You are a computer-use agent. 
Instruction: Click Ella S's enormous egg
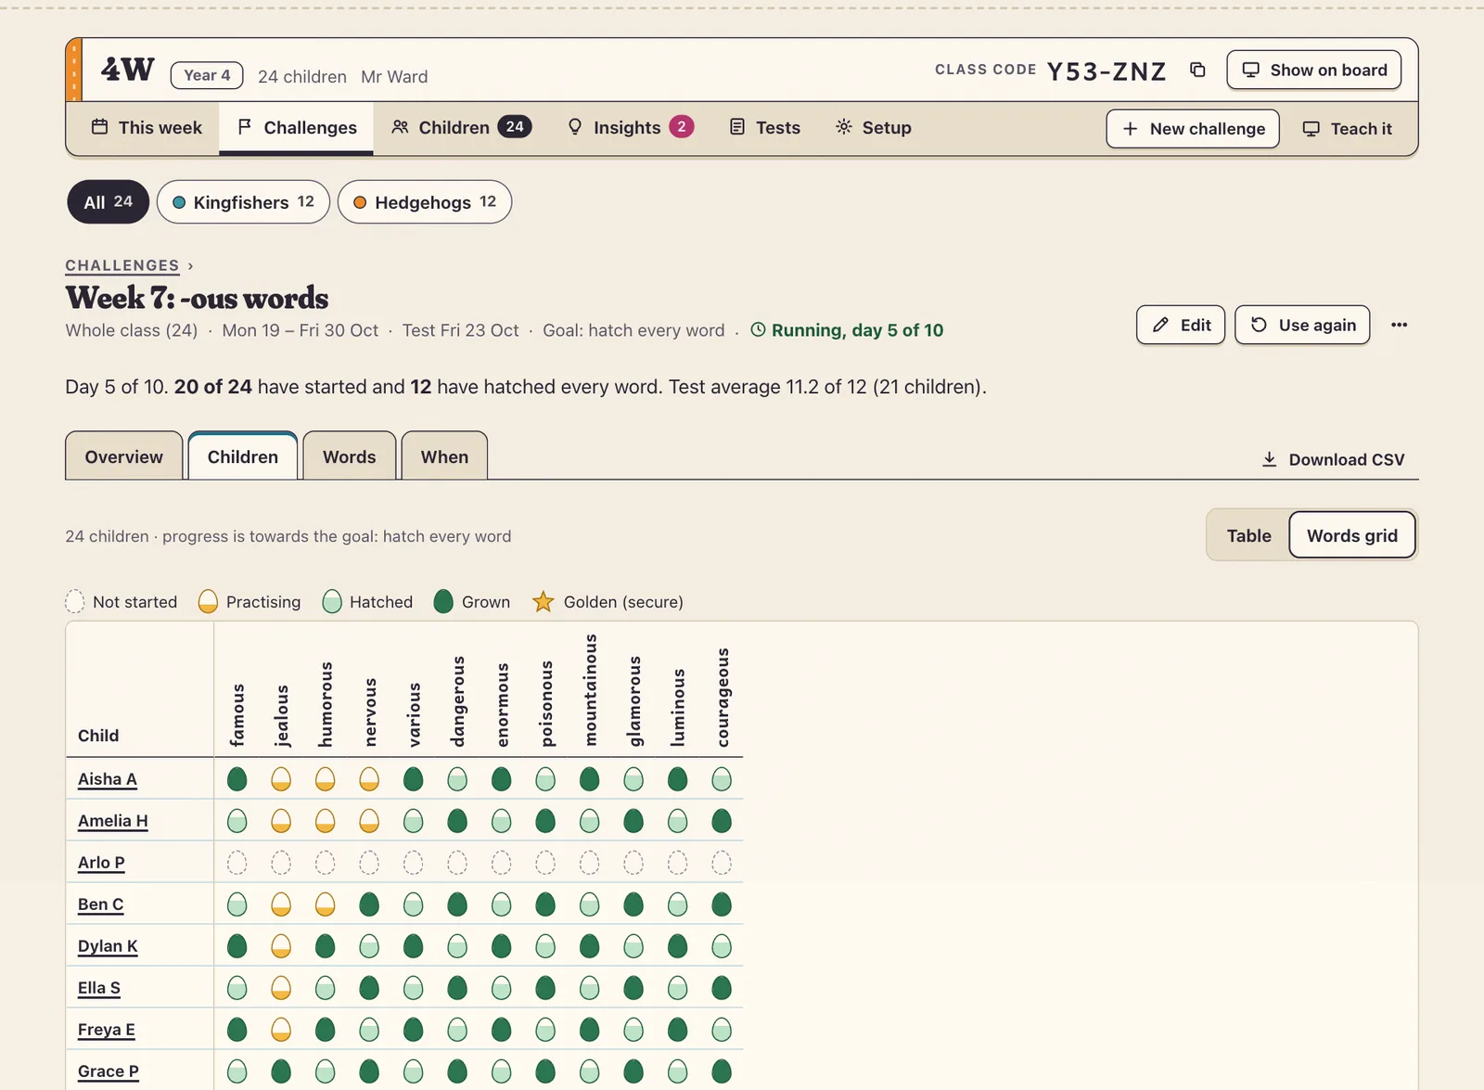502,988
